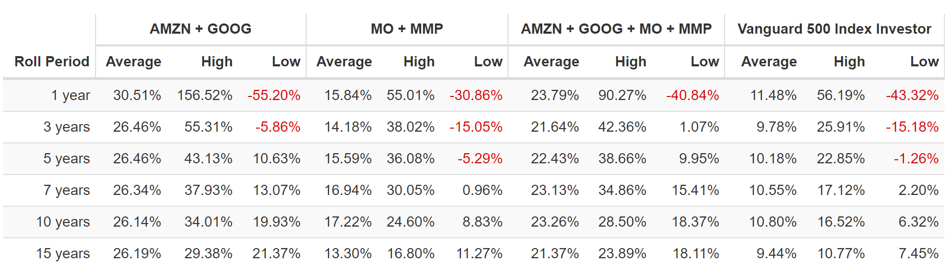Select the 10 years row label
The height and width of the screenshot is (270, 949).
[63, 222]
